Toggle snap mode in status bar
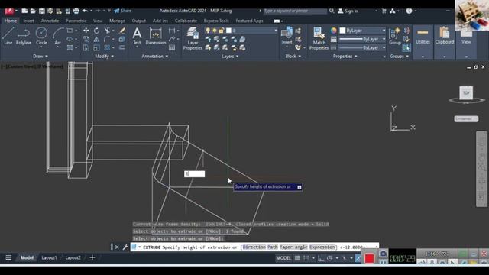Image resolution: width=489 pixels, height=275 pixels. pyautogui.click(x=306, y=258)
